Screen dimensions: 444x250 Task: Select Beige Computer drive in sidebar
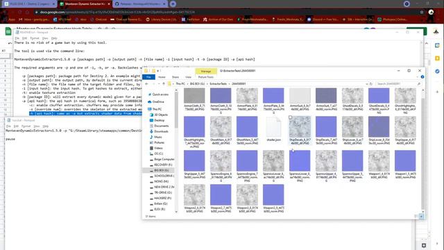[162, 159]
